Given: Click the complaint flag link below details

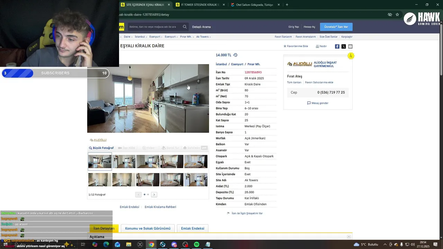Looking at the screenshot, I should 245,213.
